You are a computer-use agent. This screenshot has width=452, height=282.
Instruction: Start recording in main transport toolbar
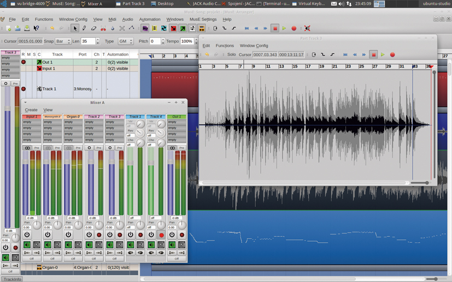click(293, 28)
